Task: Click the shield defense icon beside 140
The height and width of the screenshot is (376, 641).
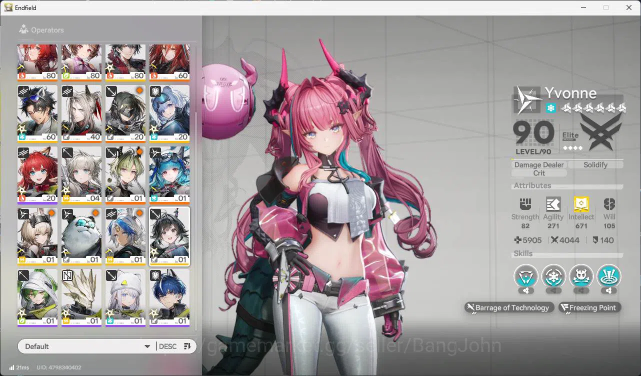Action: click(595, 240)
